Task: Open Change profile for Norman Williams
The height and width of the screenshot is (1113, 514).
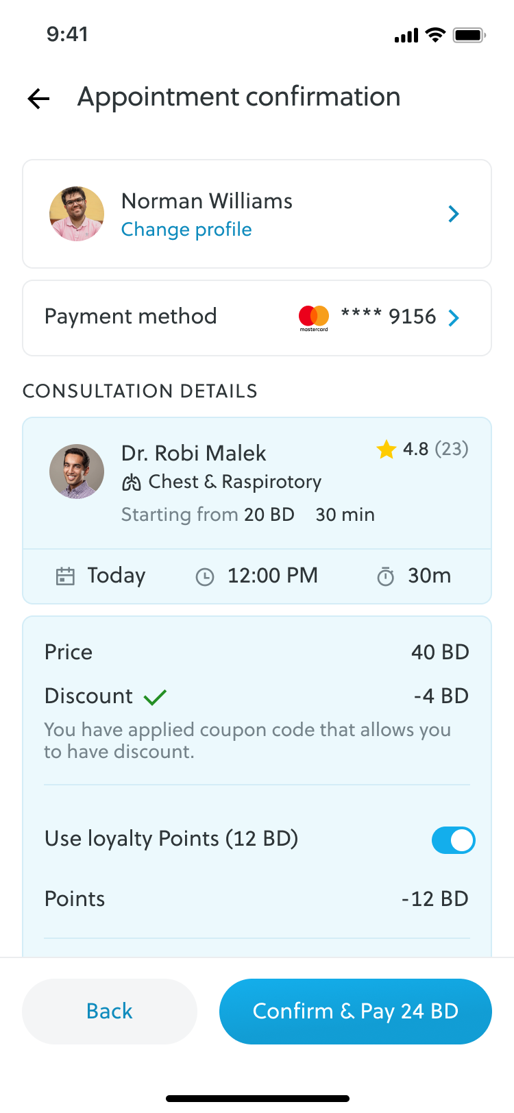Action: pos(186,230)
